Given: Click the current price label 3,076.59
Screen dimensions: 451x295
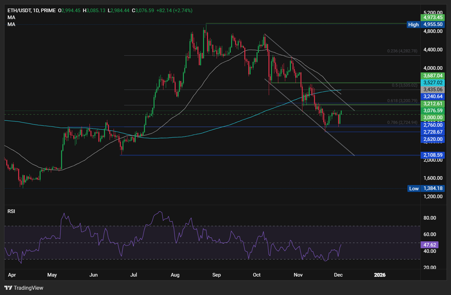Looking at the screenshot, I should tap(433, 110).
